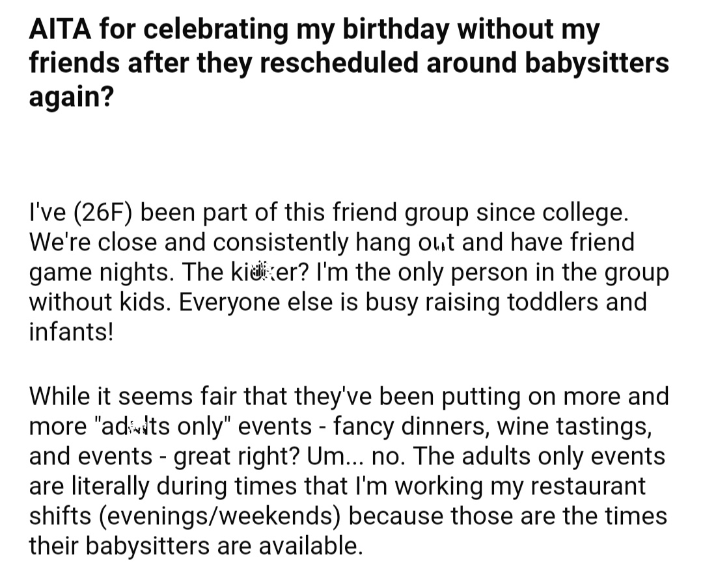Click the phrase "wine tastings,"
703x582 pixels.
(x=574, y=427)
